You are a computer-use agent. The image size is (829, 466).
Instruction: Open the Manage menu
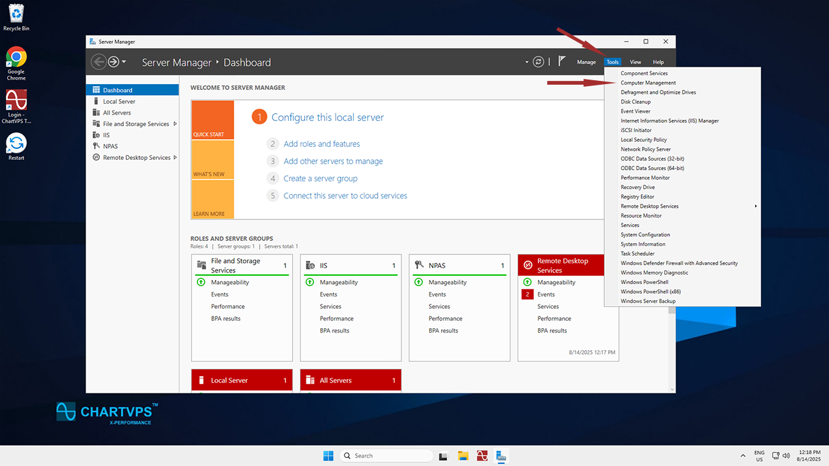(x=586, y=62)
